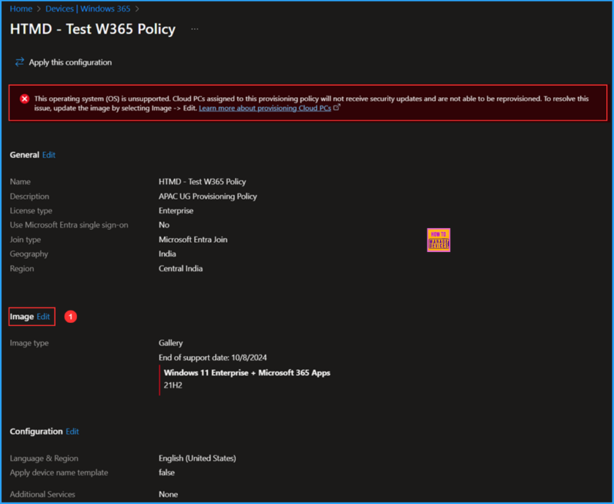Click the Apply device name template label
The height and width of the screenshot is (504, 614).
tap(59, 473)
